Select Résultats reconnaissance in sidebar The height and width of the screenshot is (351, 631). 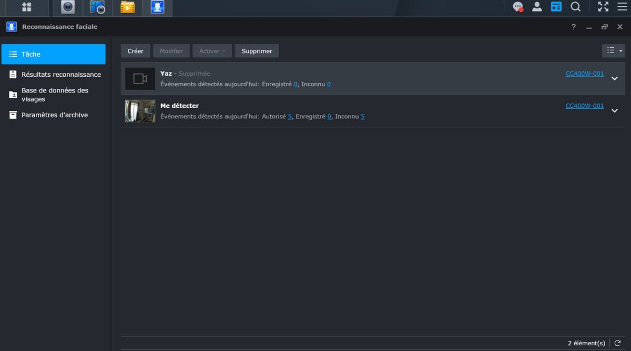coord(61,75)
